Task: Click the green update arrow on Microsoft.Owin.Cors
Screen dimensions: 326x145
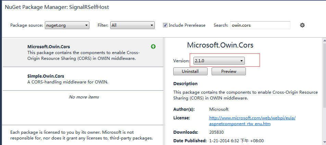Action: (153, 47)
